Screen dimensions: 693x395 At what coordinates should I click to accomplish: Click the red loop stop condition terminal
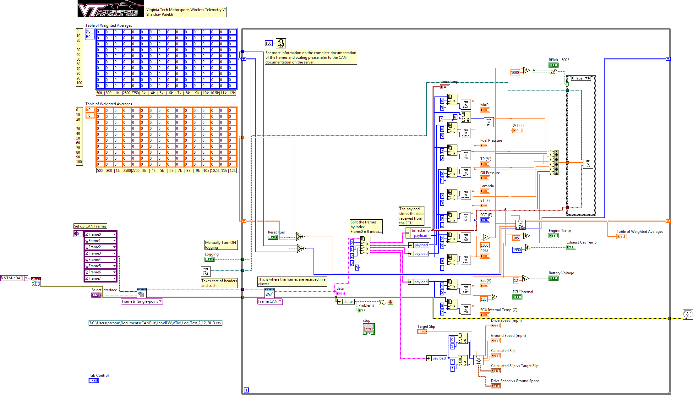click(390, 302)
